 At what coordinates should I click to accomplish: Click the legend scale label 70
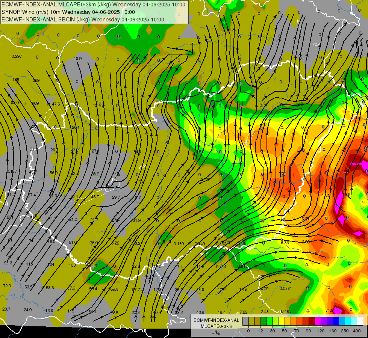pyautogui.click(x=297, y=331)
